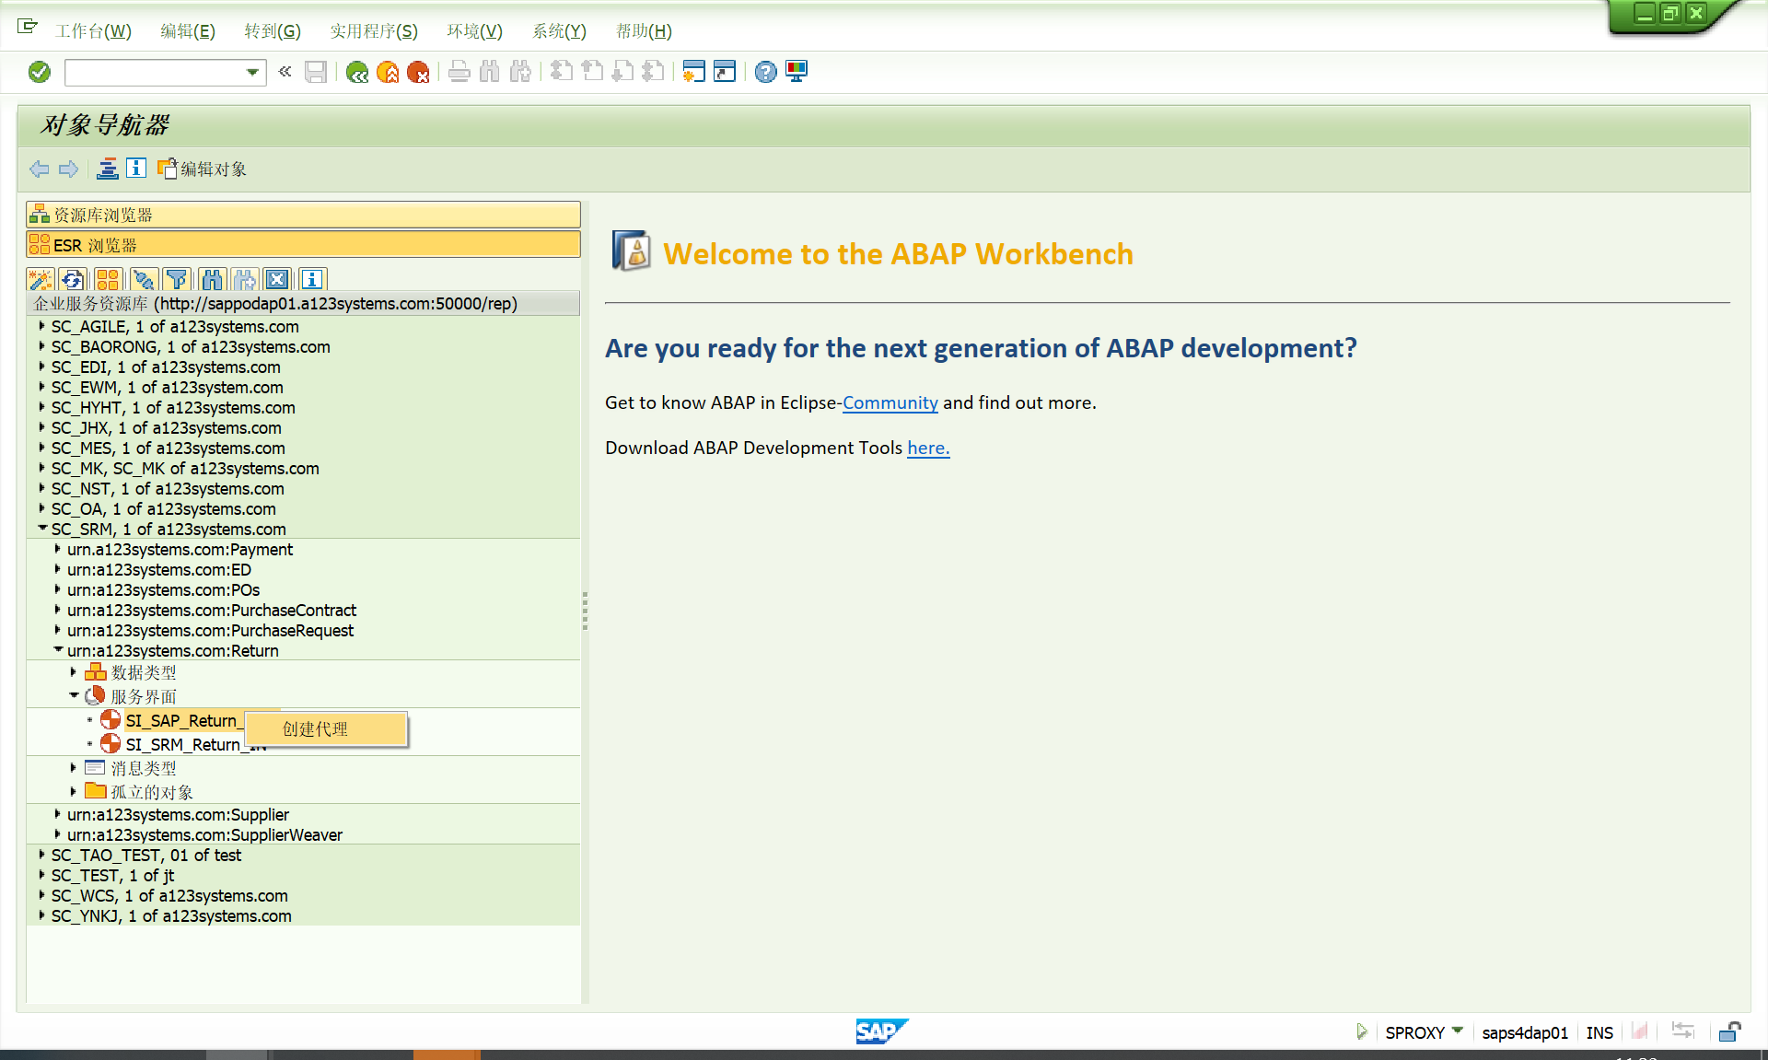
Task: Click the connection plug icon in ESR toolbar
Action: point(143,280)
